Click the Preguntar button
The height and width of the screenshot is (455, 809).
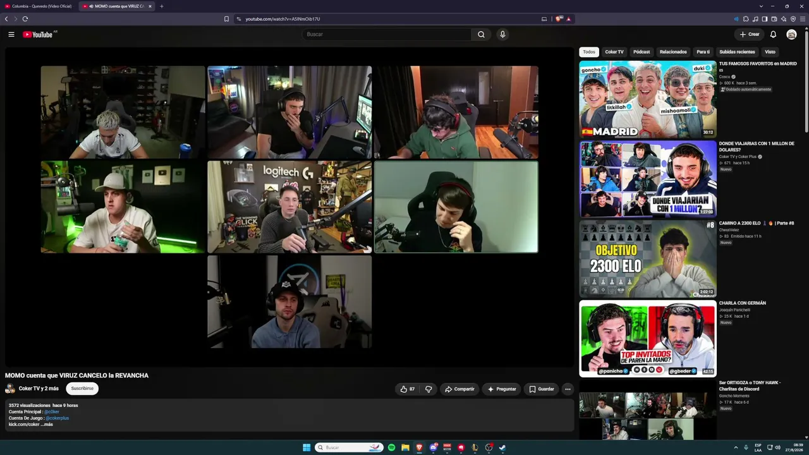click(x=502, y=389)
